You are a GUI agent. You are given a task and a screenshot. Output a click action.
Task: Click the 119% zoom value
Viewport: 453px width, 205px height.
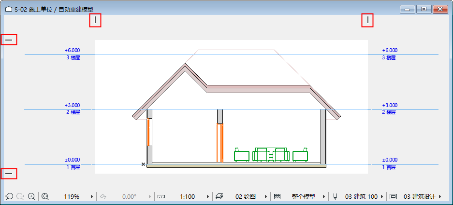point(72,197)
